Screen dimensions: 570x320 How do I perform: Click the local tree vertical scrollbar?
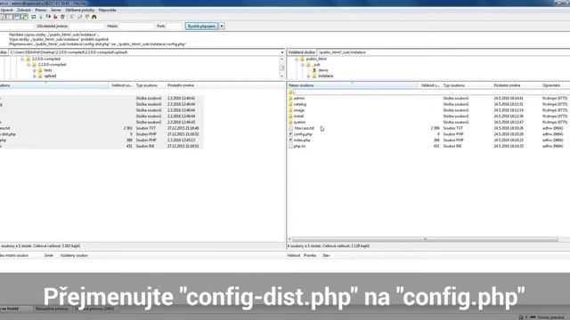(281, 68)
